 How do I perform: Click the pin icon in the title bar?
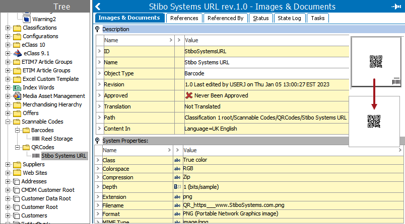coord(396,7)
